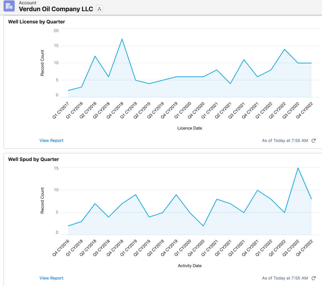Open View Report under Well License chart
The image size is (322, 286).
pyautogui.click(x=51, y=141)
